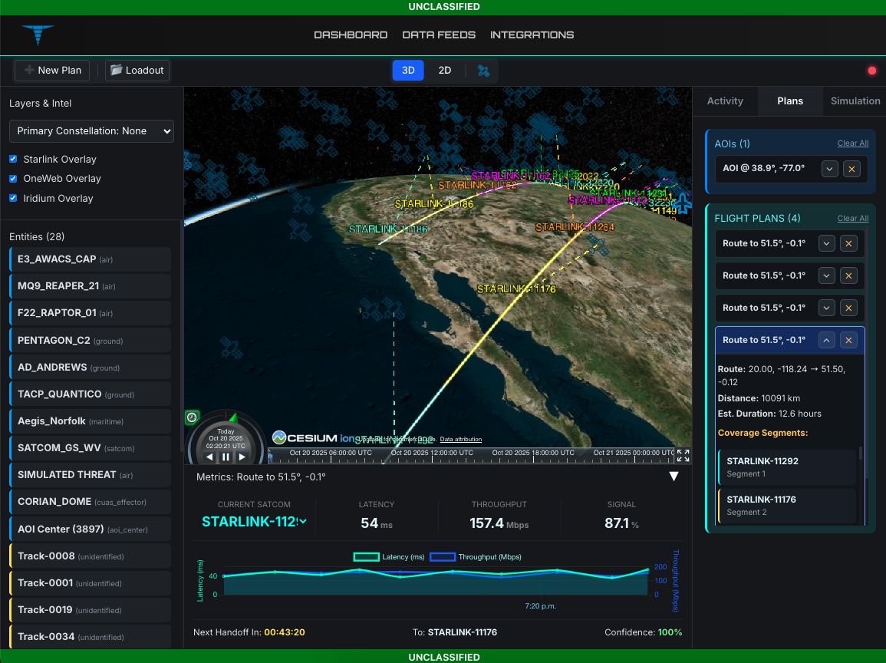This screenshot has width=886, height=663.
Task: Step the animation forward with right arrow
Action: (x=241, y=457)
